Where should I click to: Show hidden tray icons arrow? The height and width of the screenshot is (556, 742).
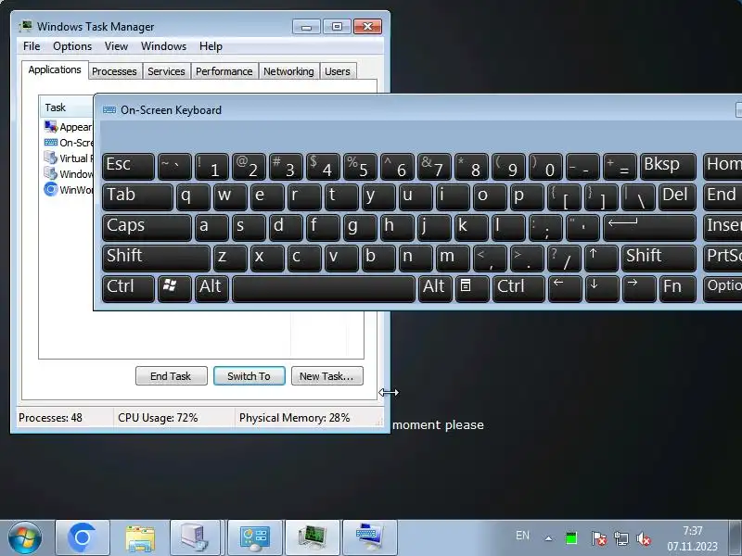[x=548, y=538]
